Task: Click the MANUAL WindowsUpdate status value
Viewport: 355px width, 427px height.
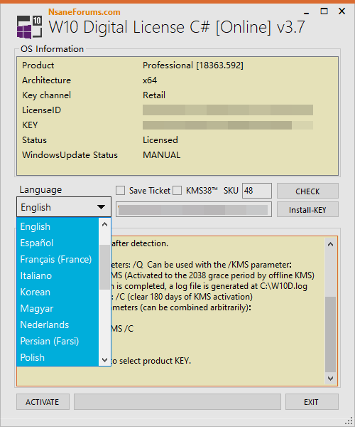Action: (x=162, y=155)
